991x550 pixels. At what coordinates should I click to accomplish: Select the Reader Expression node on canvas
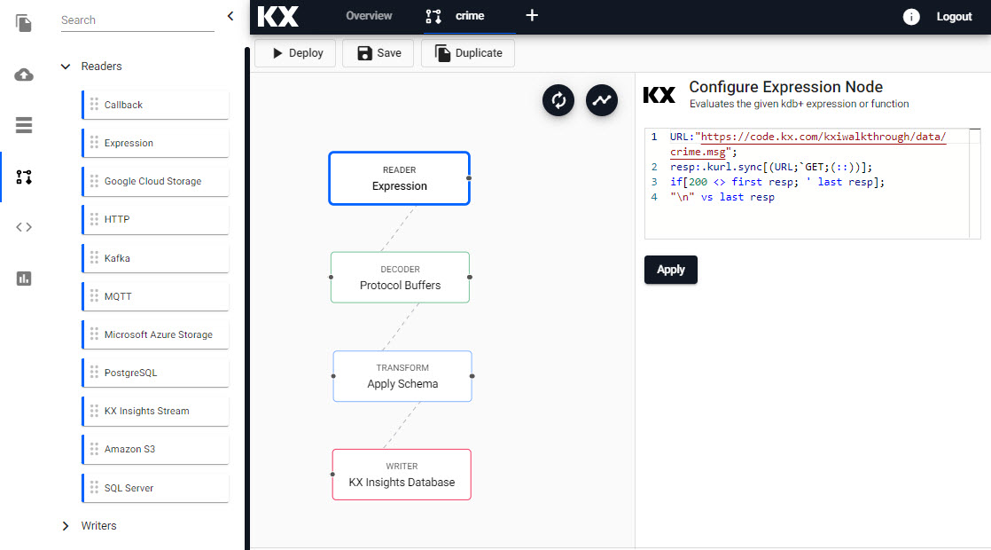400,178
